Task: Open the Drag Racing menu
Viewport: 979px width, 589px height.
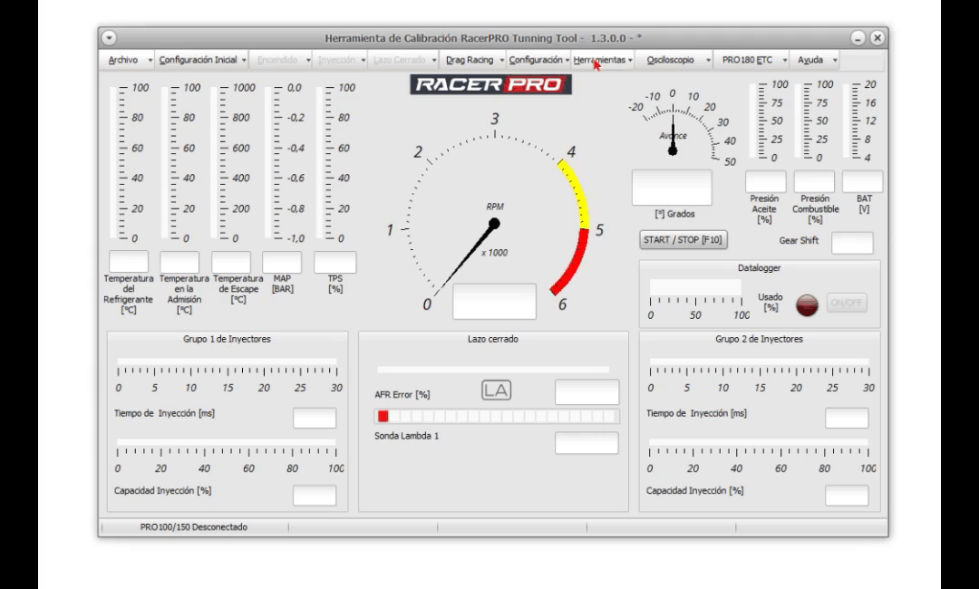Action: [470, 60]
